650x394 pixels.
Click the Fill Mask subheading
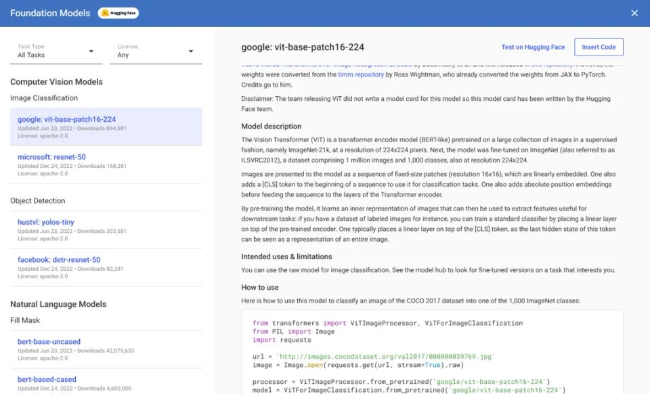(x=25, y=320)
